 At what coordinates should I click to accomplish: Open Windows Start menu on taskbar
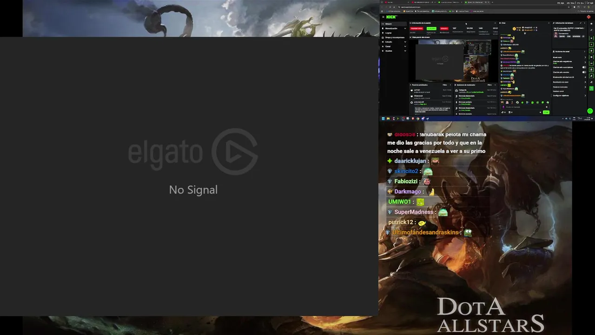click(383, 119)
